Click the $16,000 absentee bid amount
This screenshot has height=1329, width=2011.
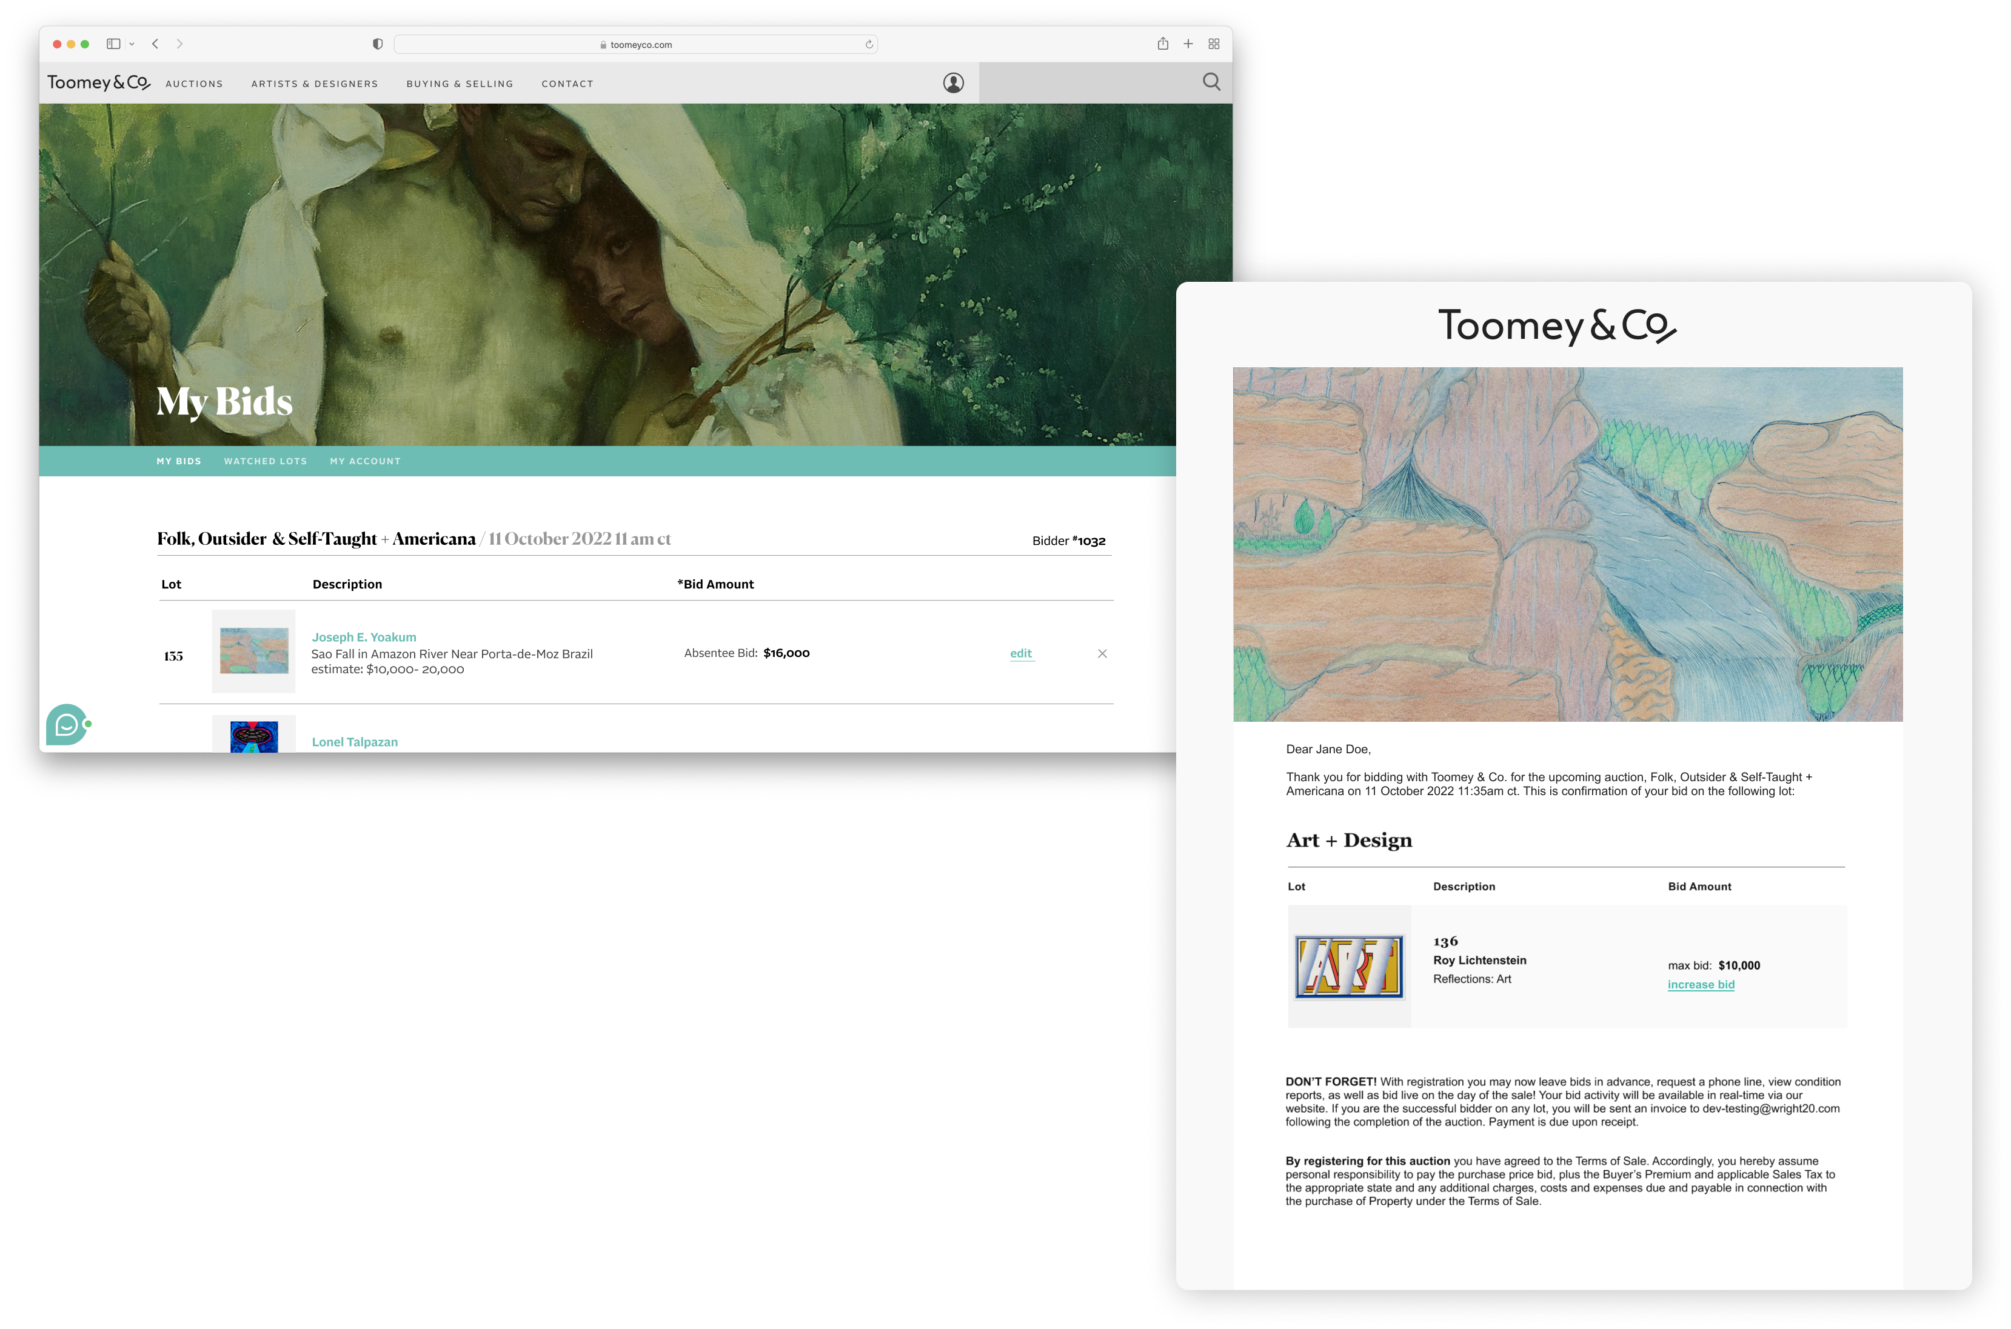click(786, 653)
